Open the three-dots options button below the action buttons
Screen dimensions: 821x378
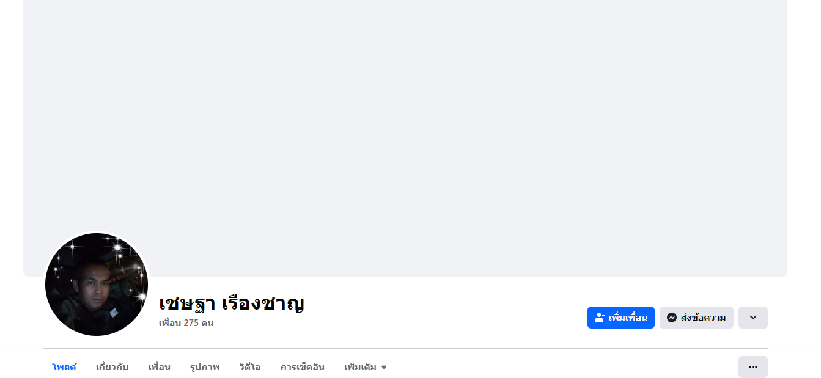coord(753,367)
